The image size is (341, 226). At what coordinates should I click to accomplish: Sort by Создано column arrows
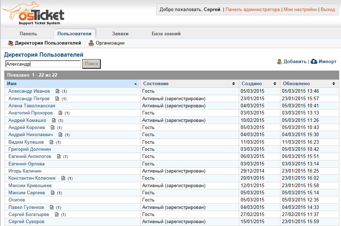275,84
